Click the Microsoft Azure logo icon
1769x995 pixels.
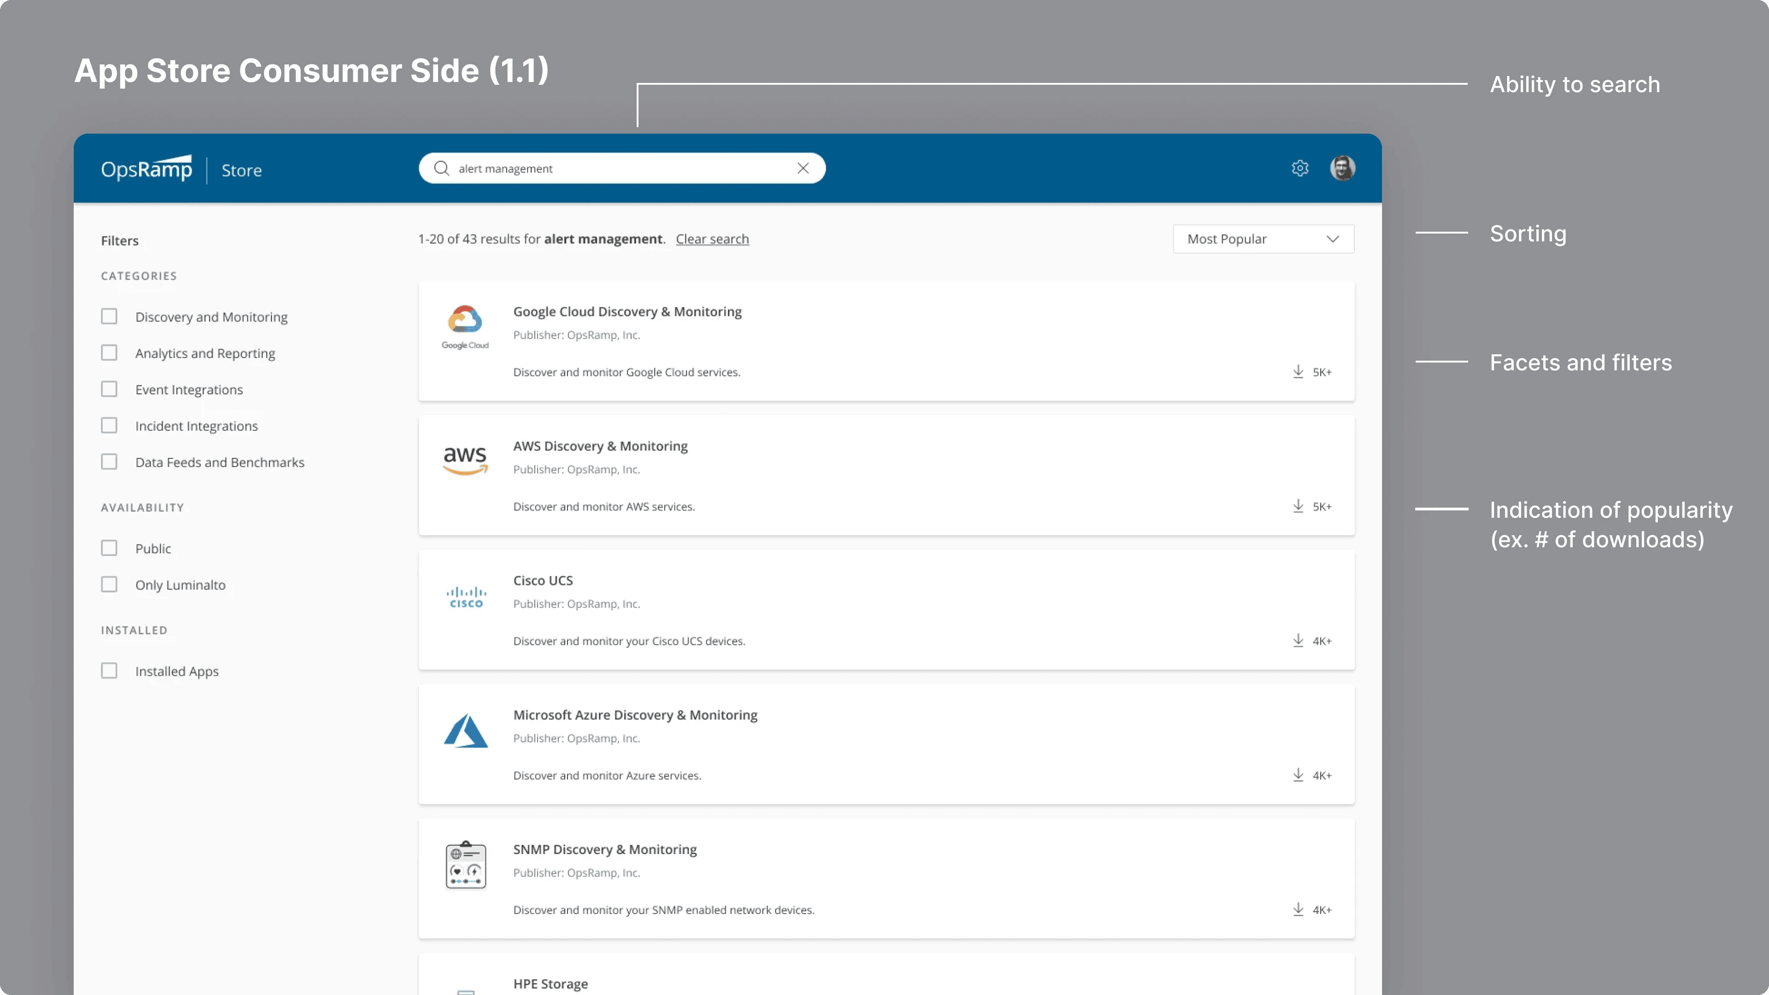point(466,731)
